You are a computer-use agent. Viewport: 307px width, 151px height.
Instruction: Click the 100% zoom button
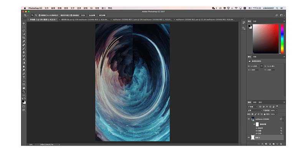tap(83, 15)
